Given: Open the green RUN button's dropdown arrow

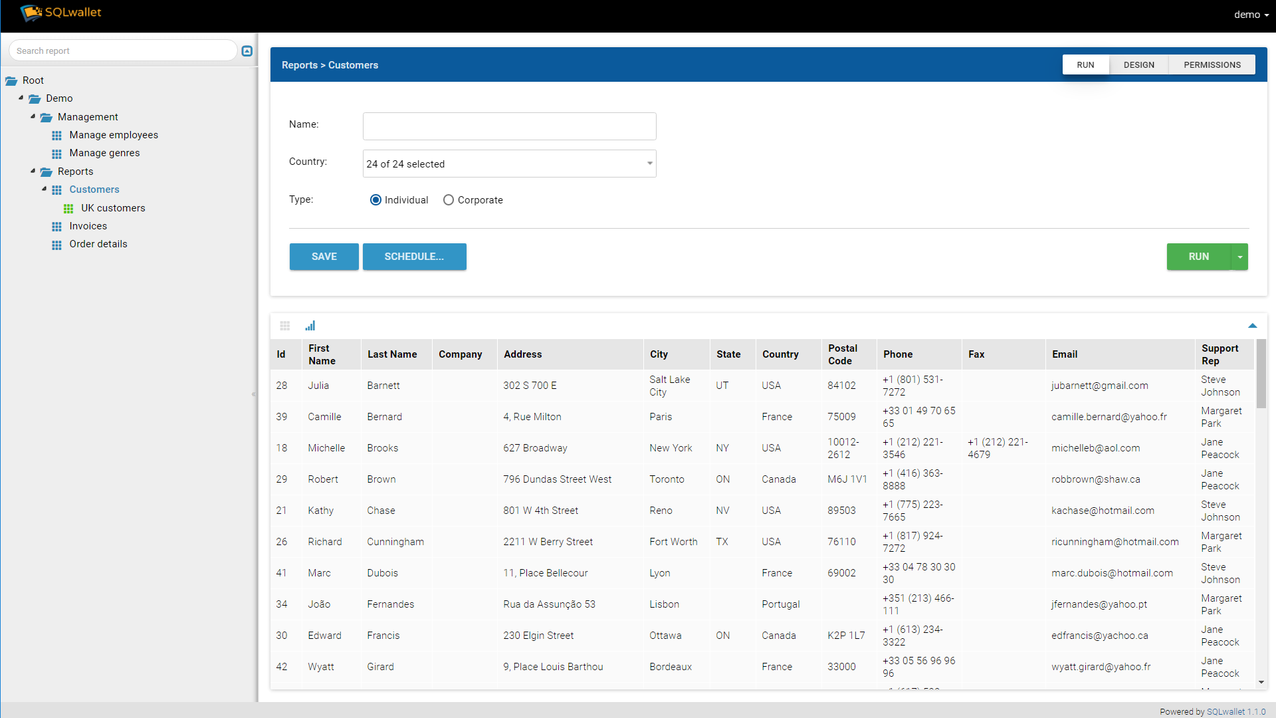Looking at the screenshot, I should [x=1240, y=257].
